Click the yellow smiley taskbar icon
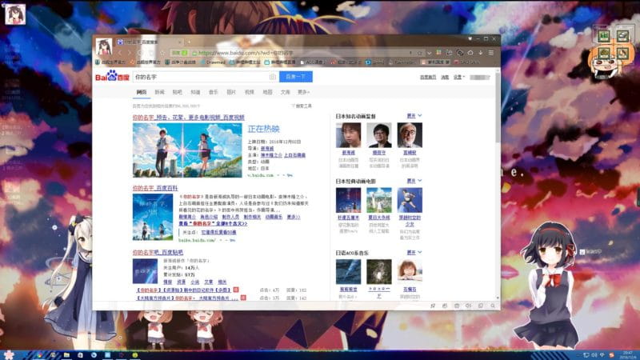The image size is (640, 360). pos(134,355)
